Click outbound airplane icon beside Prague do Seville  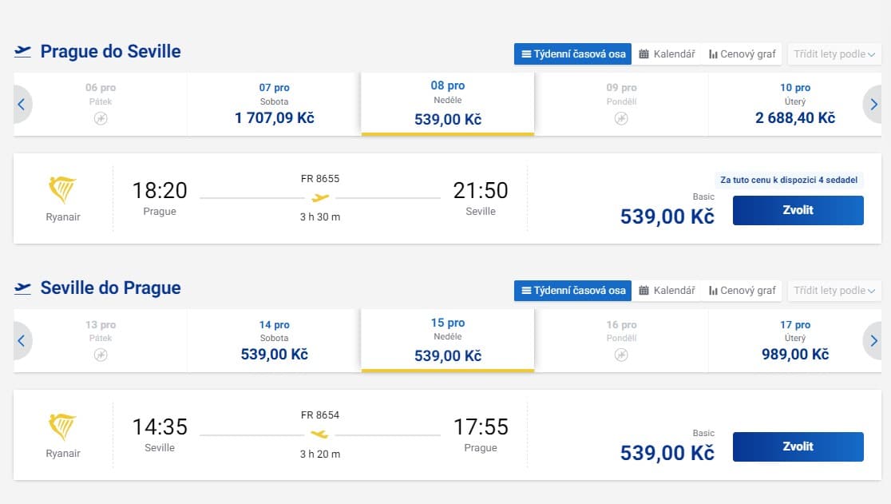22,51
